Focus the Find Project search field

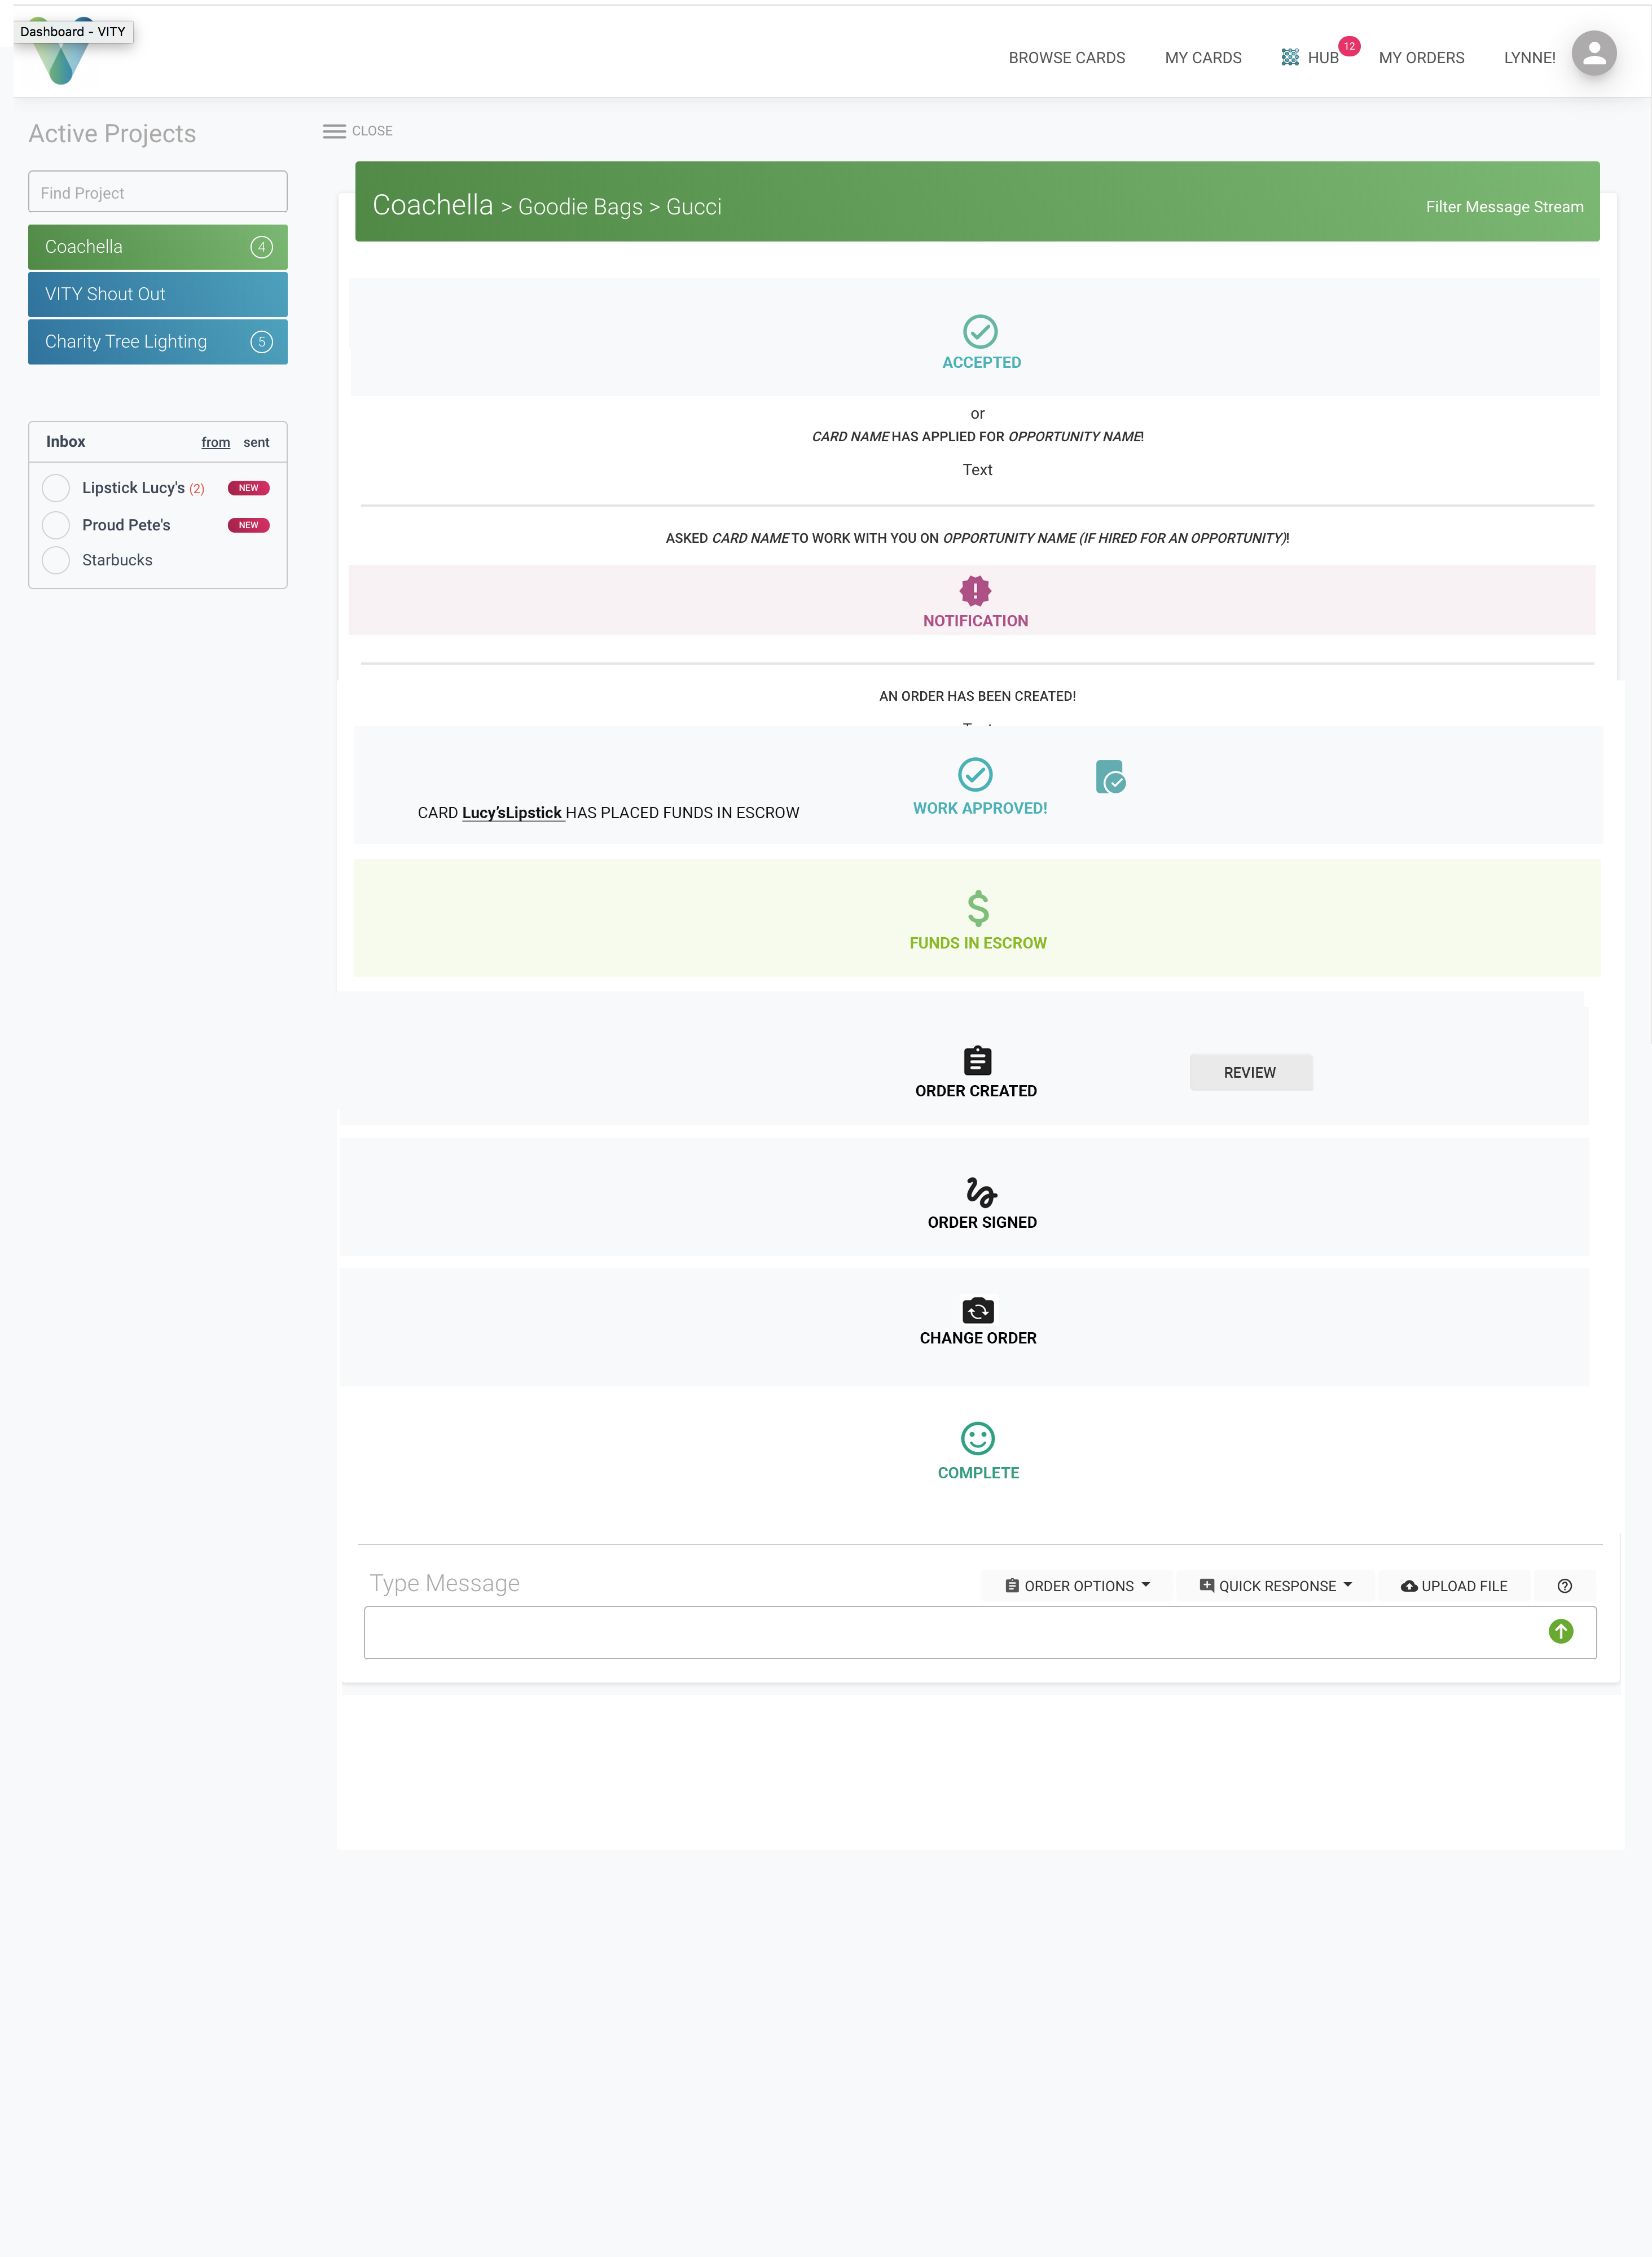point(158,192)
